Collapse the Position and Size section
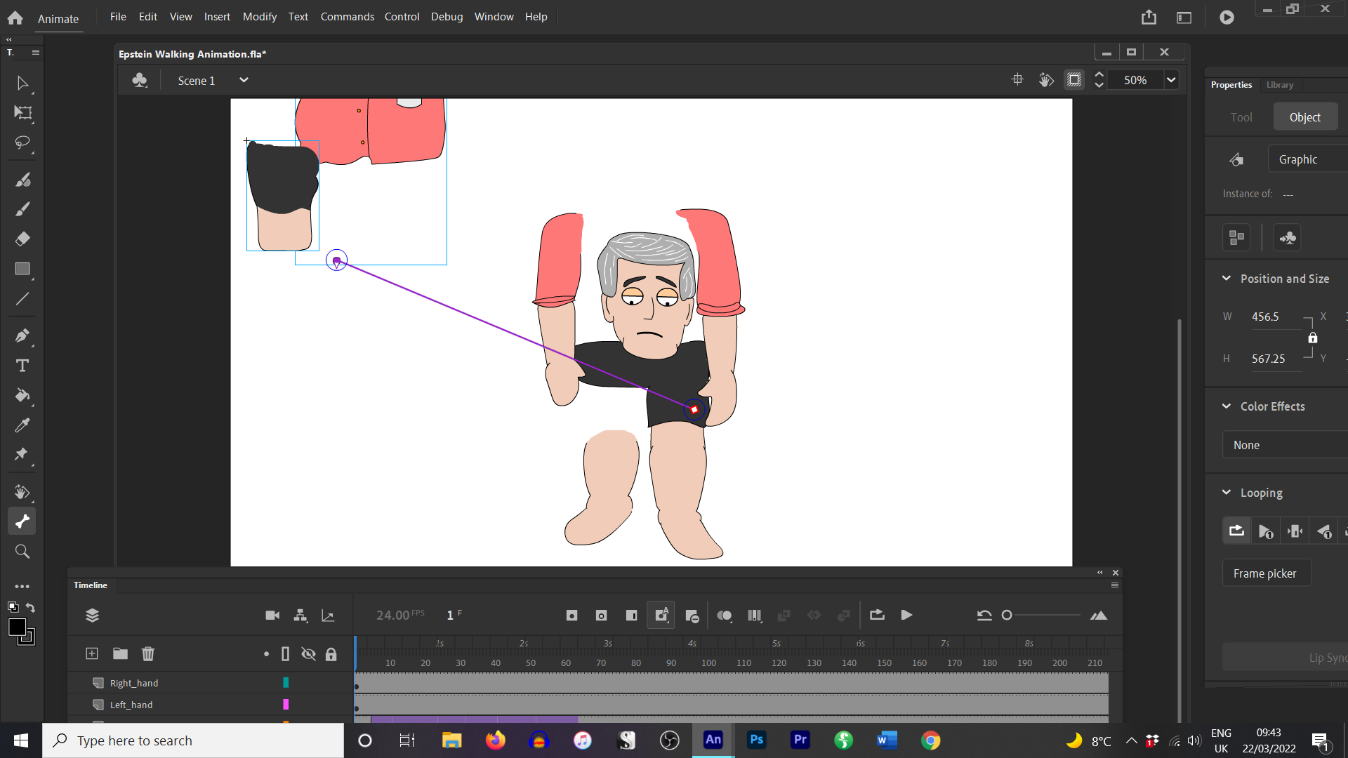 (1227, 279)
